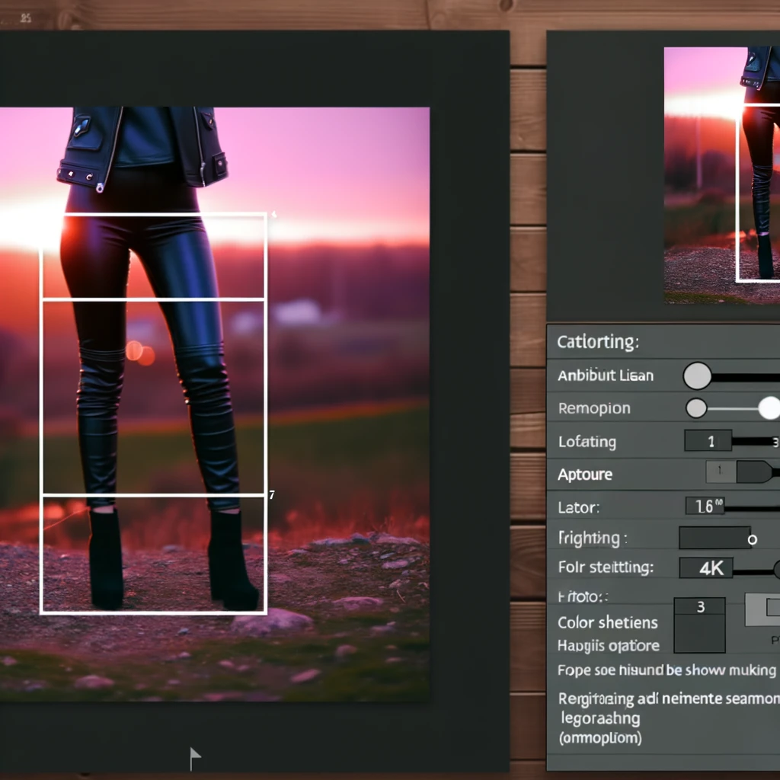Open the Folr steitting 4K field
Image resolution: width=780 pixels, height=780 pixels.
[x=706, y=567]
